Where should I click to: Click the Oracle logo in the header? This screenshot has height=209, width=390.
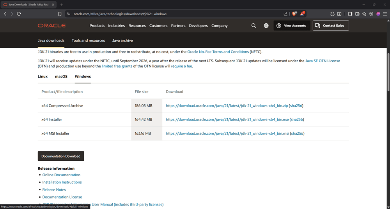[x=51, y=26]
